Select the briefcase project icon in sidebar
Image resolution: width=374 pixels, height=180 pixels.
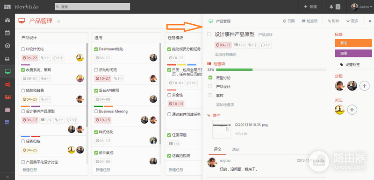[7, 110]
